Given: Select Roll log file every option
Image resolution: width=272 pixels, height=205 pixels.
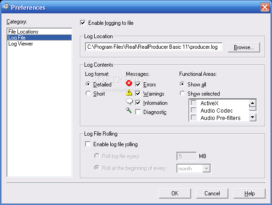Looking at the screenshot, I should point(97,156).
